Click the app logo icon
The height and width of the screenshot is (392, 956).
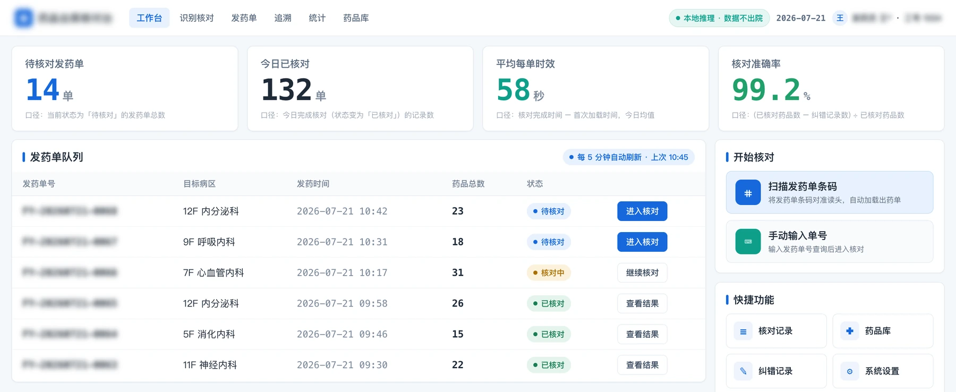tap(23, 18)
